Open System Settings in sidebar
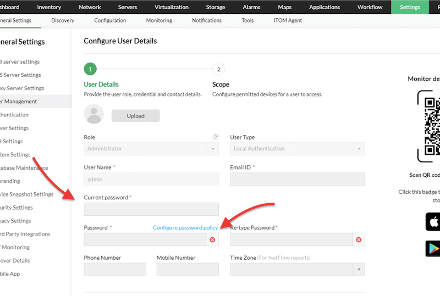 point(15,154)
